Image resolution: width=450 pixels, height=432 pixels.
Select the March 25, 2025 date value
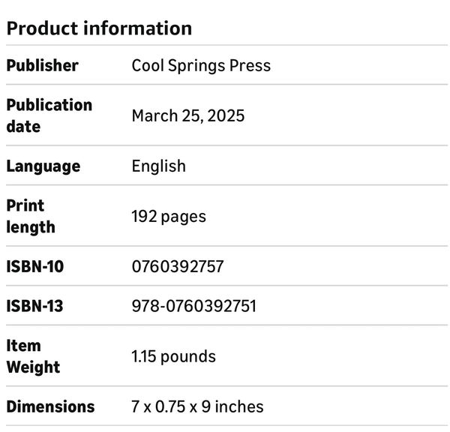pyautogui.click(x=188, y=115)
